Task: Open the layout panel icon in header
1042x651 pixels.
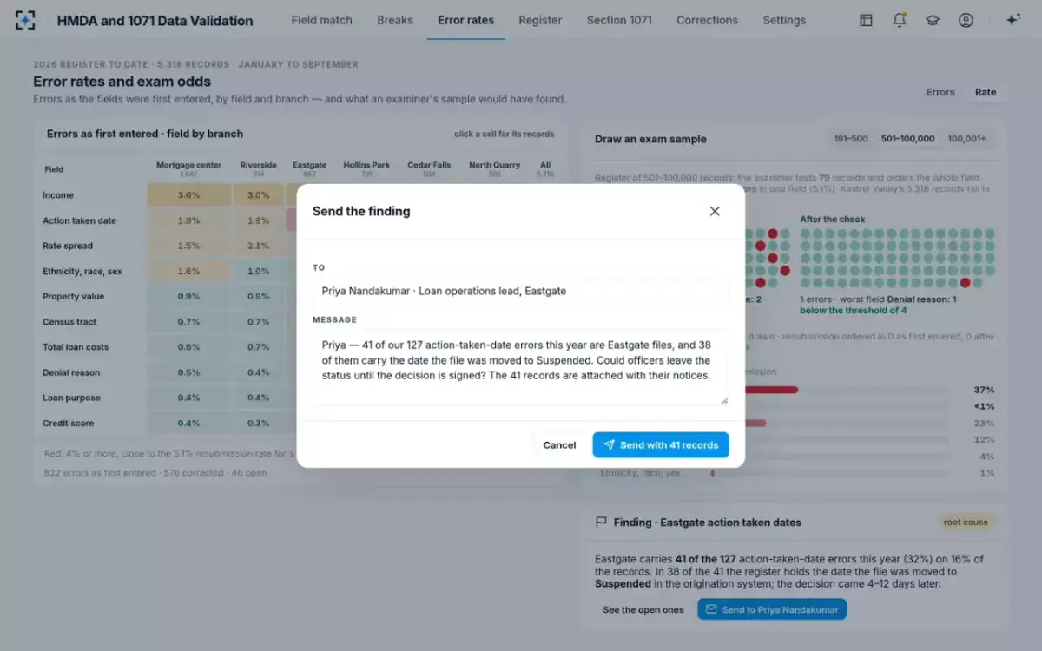Action: 866,20
